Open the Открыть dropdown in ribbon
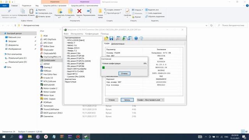The width and height of the screenshot is (249, 140). (x=137, y=10)
